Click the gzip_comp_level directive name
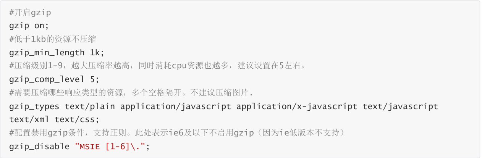Screen dimensions: 482x158 point(47,79)
